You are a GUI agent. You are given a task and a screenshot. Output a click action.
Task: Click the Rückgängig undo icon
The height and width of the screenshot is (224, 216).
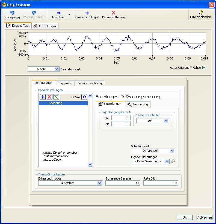12,13
